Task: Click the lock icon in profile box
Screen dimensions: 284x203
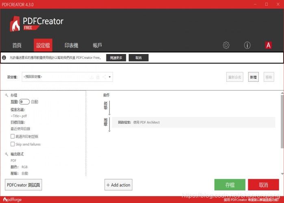Action: tap(98, 77)
